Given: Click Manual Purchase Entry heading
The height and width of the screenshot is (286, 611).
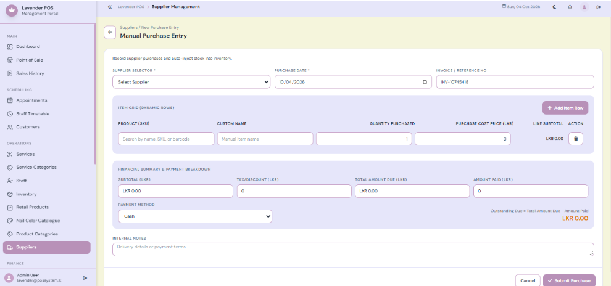Looking at the screenshot, I should pos(153,36).
